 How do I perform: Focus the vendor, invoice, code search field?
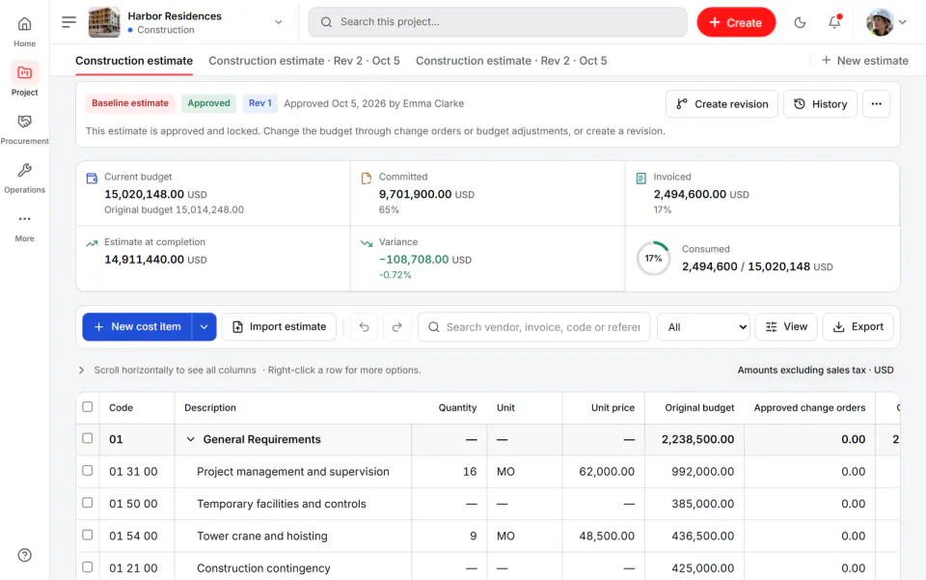[533, 327]
